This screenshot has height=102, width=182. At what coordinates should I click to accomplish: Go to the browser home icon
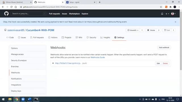[x=16, y=7]
